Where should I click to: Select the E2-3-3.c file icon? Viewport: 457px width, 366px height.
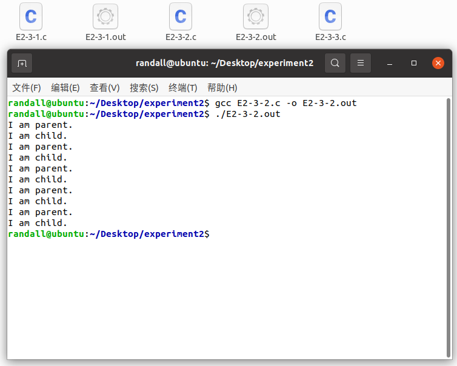tap(330, 17)
